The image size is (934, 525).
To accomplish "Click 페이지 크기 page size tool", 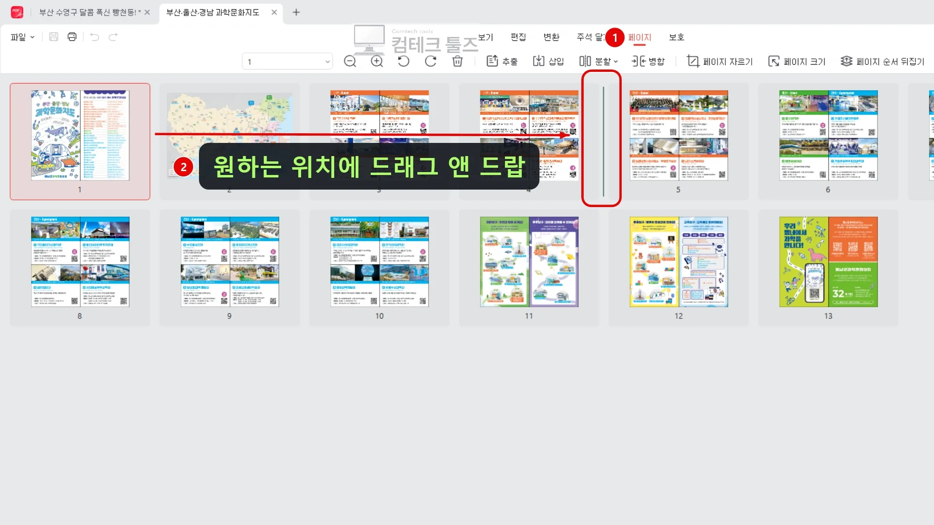I will coord(797,61).
